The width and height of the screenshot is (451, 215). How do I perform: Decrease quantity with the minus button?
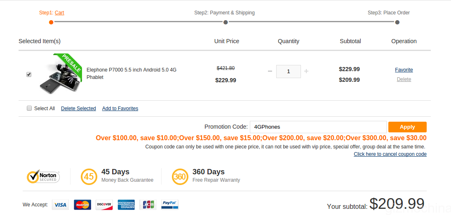270,71
